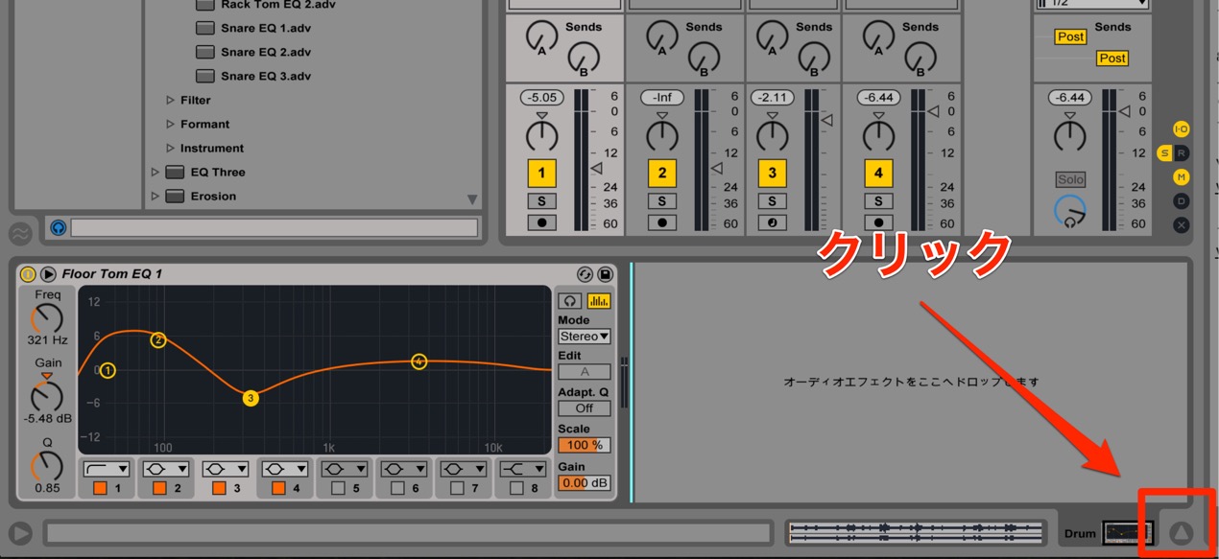The image size is (1219, 559).
Task: Toggle track 3 activator button
Action: pyautogui.click(x=772, y=174)
